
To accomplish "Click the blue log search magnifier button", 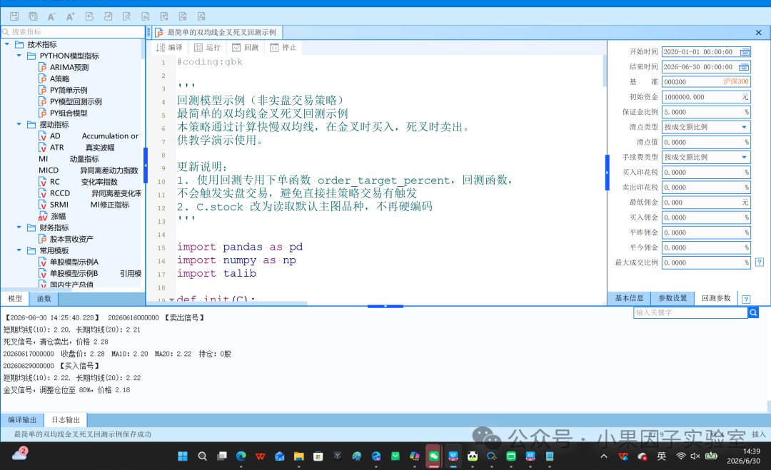I will pyautogui.click(x=753, y=312).
